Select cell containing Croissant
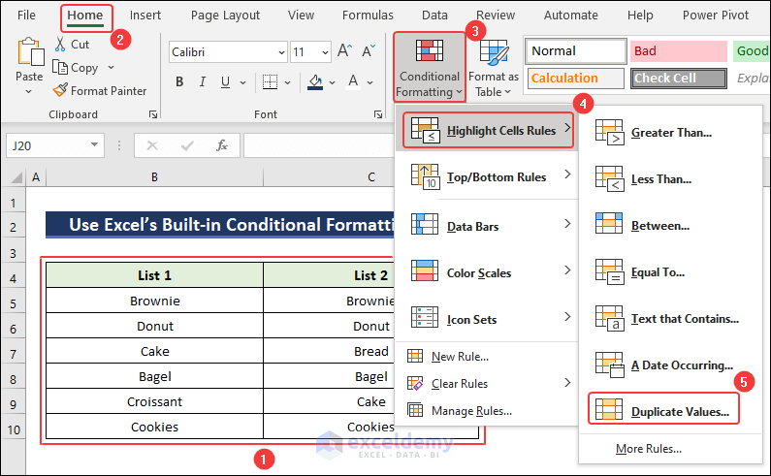 (x=154, y=401)
